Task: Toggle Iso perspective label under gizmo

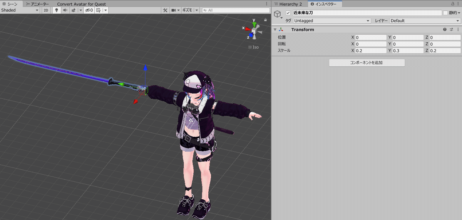Action: pos(254,47)
